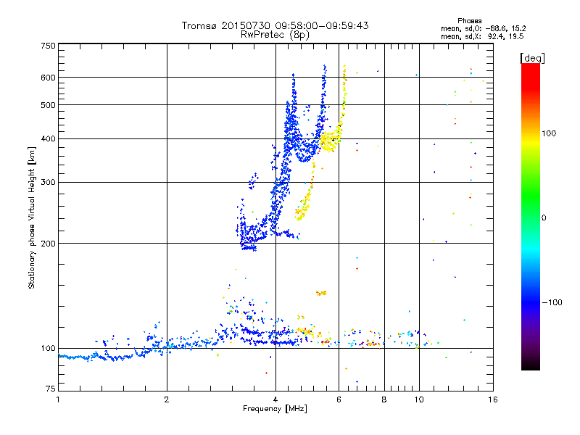580x435 pixels.
Task: Click the 'mean, sd,X: 92.4, 19.5' line
Action: click(482, 36)
